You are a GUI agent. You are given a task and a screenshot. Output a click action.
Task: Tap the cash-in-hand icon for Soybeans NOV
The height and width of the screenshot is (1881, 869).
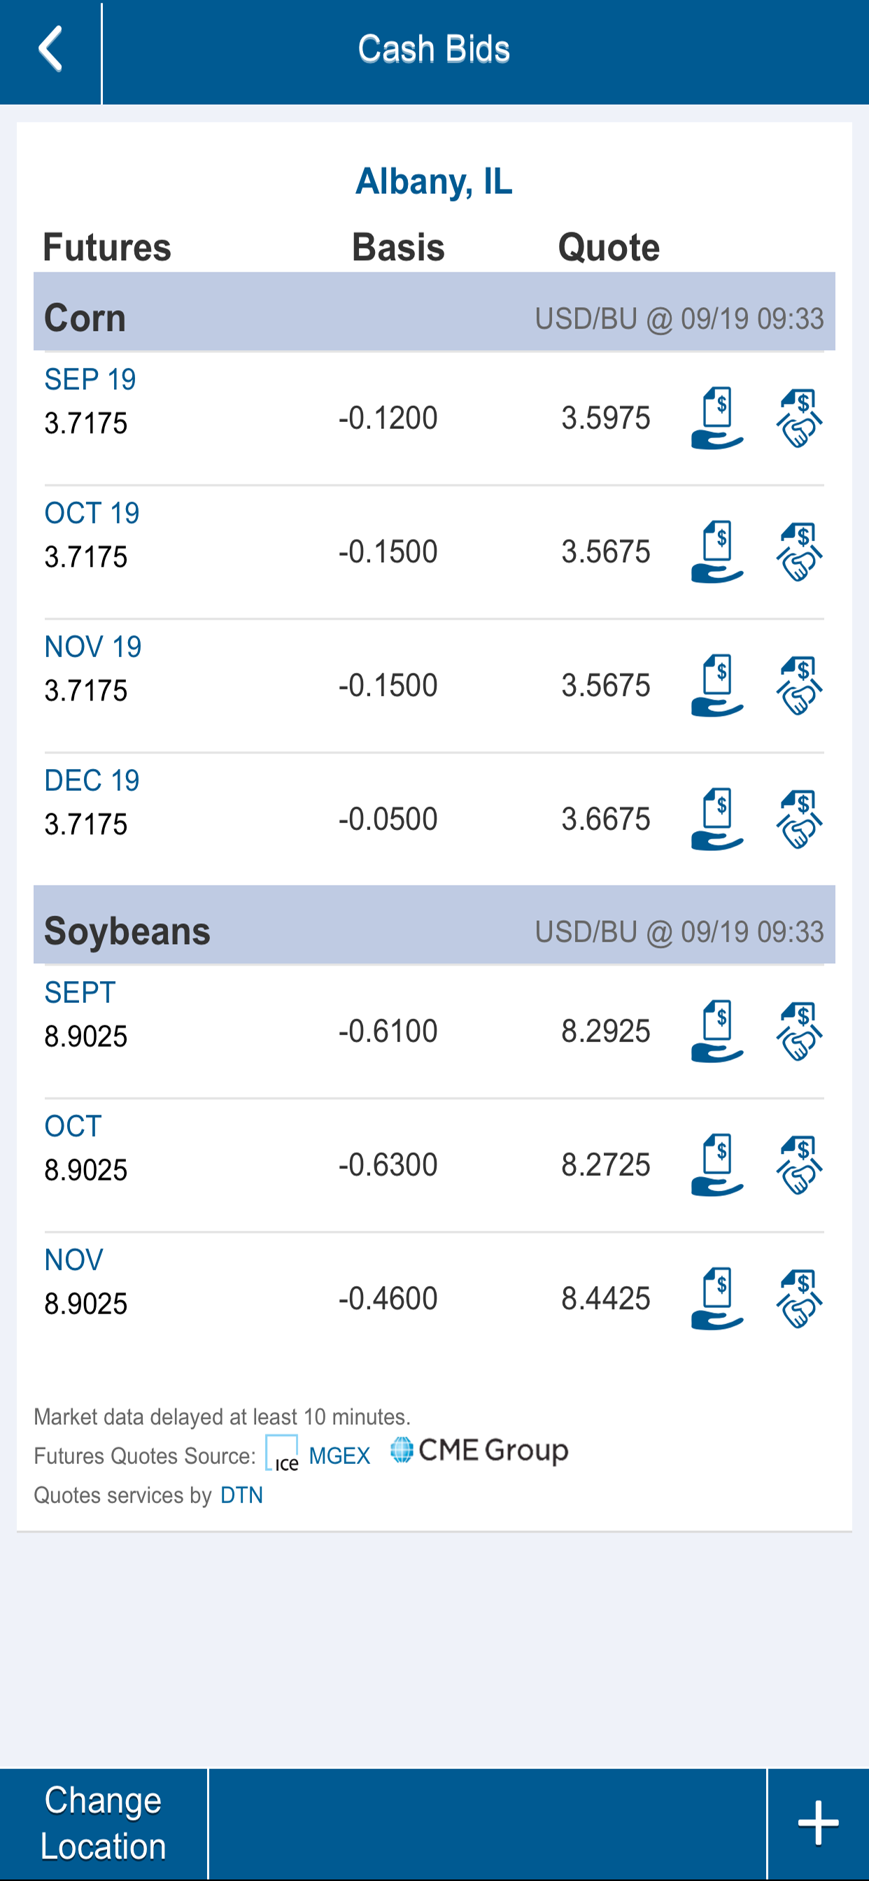pos(717,1297)
